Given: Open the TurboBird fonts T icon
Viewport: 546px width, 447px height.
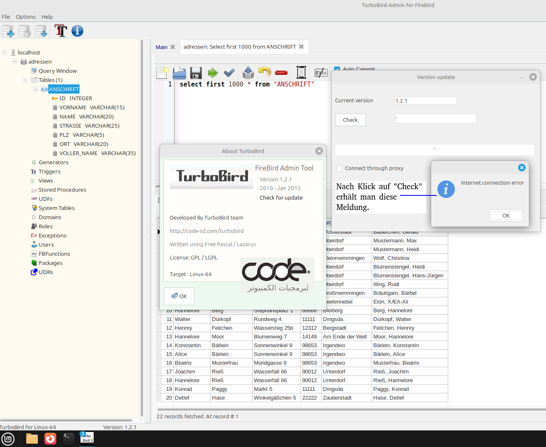Looking at the screenshot, I should (x=61, y=31).
